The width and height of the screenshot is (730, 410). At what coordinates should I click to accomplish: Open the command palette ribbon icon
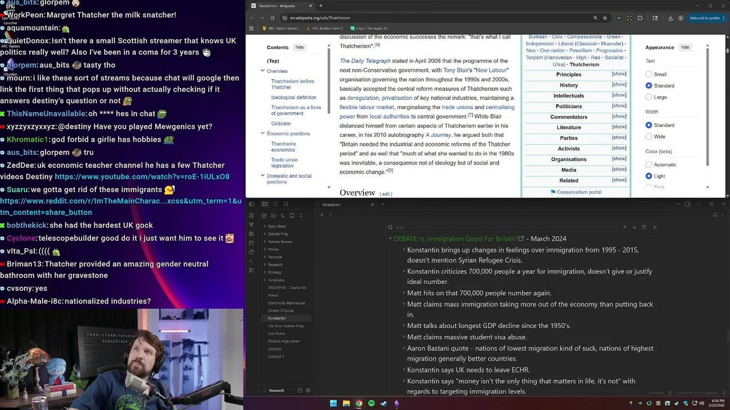click(x=252, y=261)
